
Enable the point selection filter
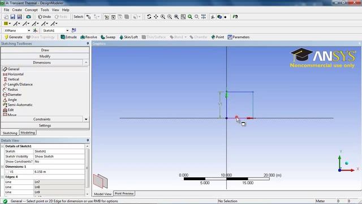tap(106, 17)
